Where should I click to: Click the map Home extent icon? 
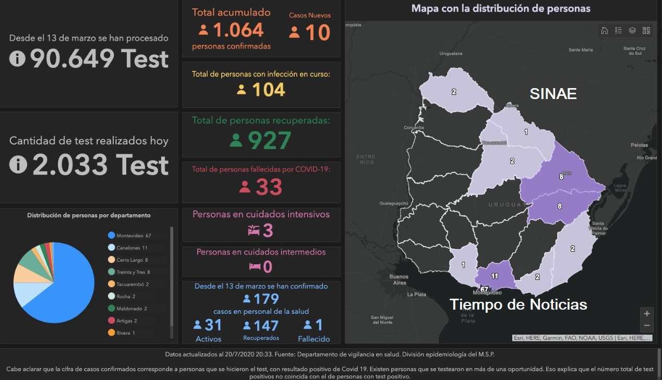click(605, 30)
